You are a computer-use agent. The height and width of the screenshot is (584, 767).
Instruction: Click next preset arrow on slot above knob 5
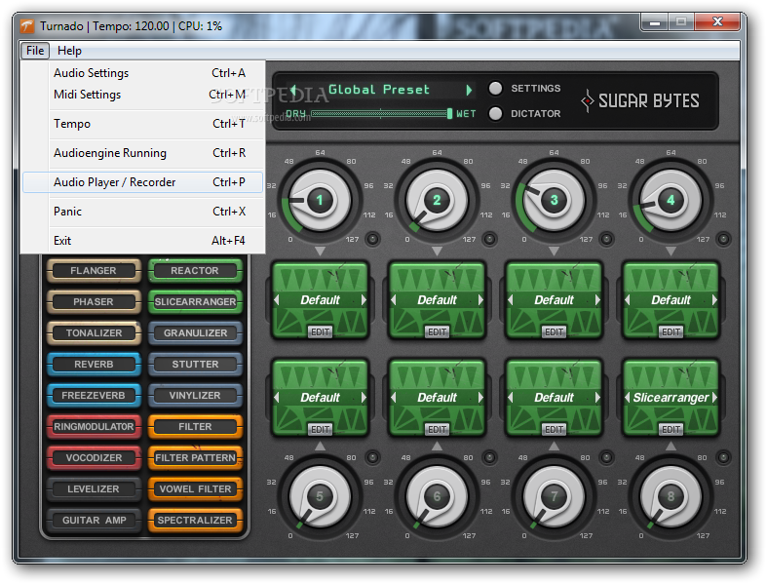click(x=364, y=398)
